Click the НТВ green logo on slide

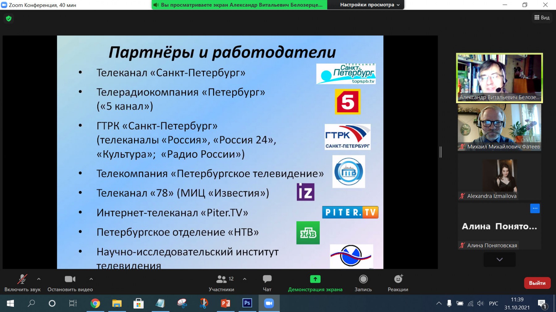pyautogui.click(x=308, y=233)
